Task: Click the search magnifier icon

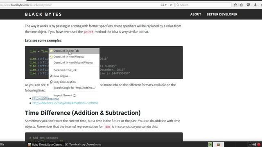Action: pyautogui.click(x=178, y=5)
